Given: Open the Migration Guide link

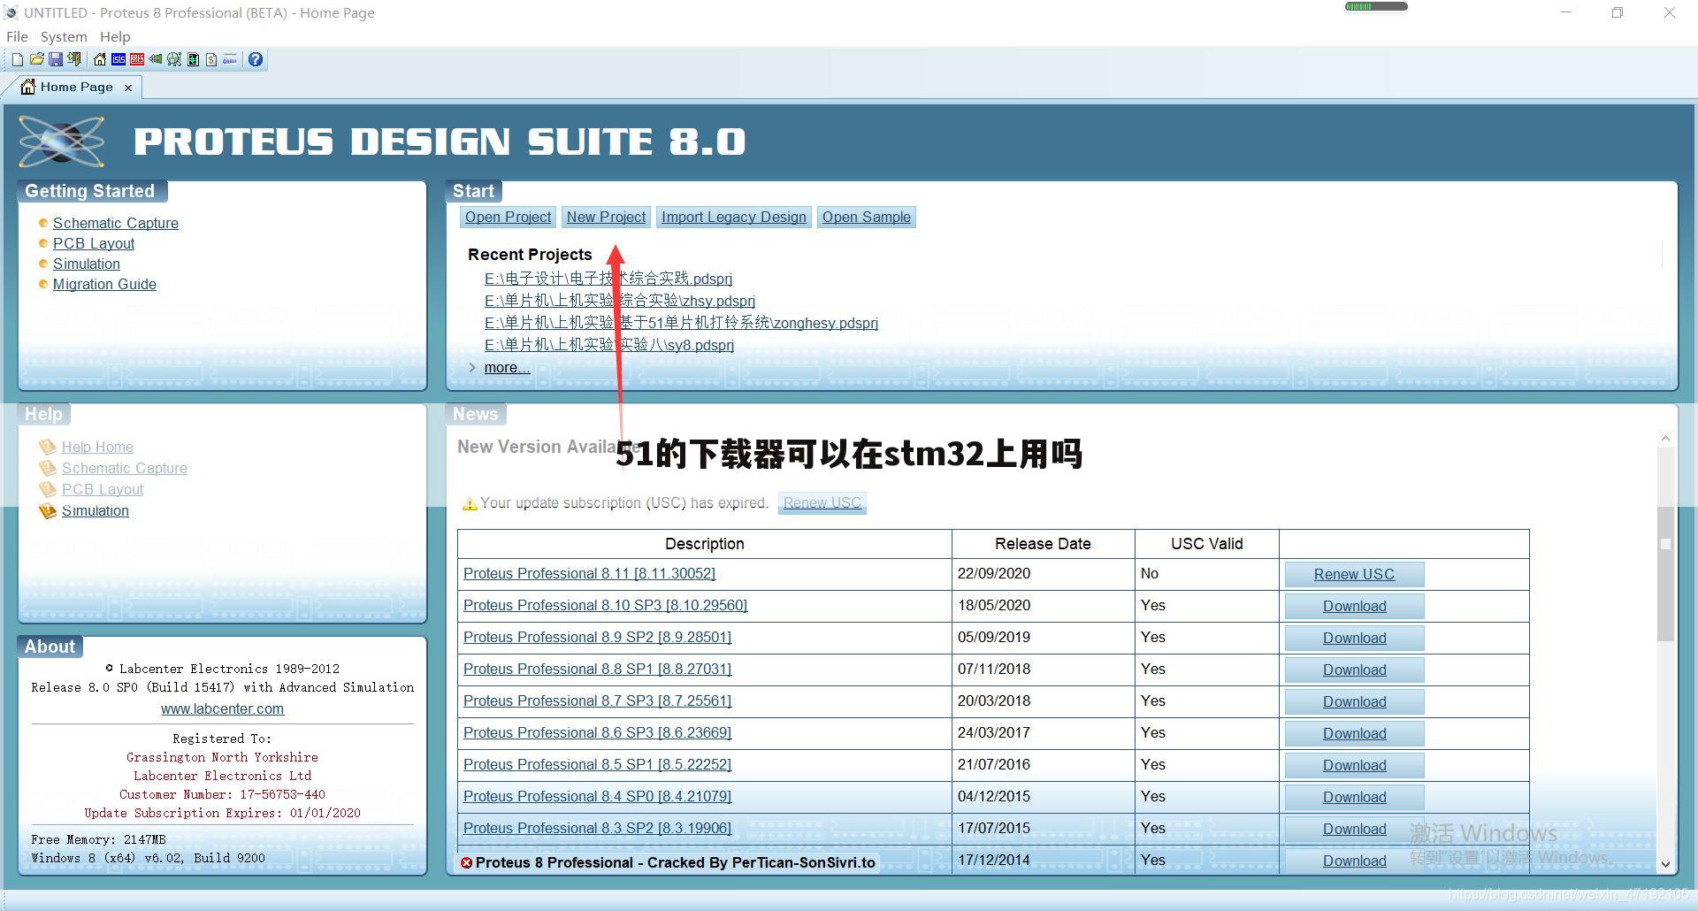Looking at the screenshot, I should click(104, 284).
